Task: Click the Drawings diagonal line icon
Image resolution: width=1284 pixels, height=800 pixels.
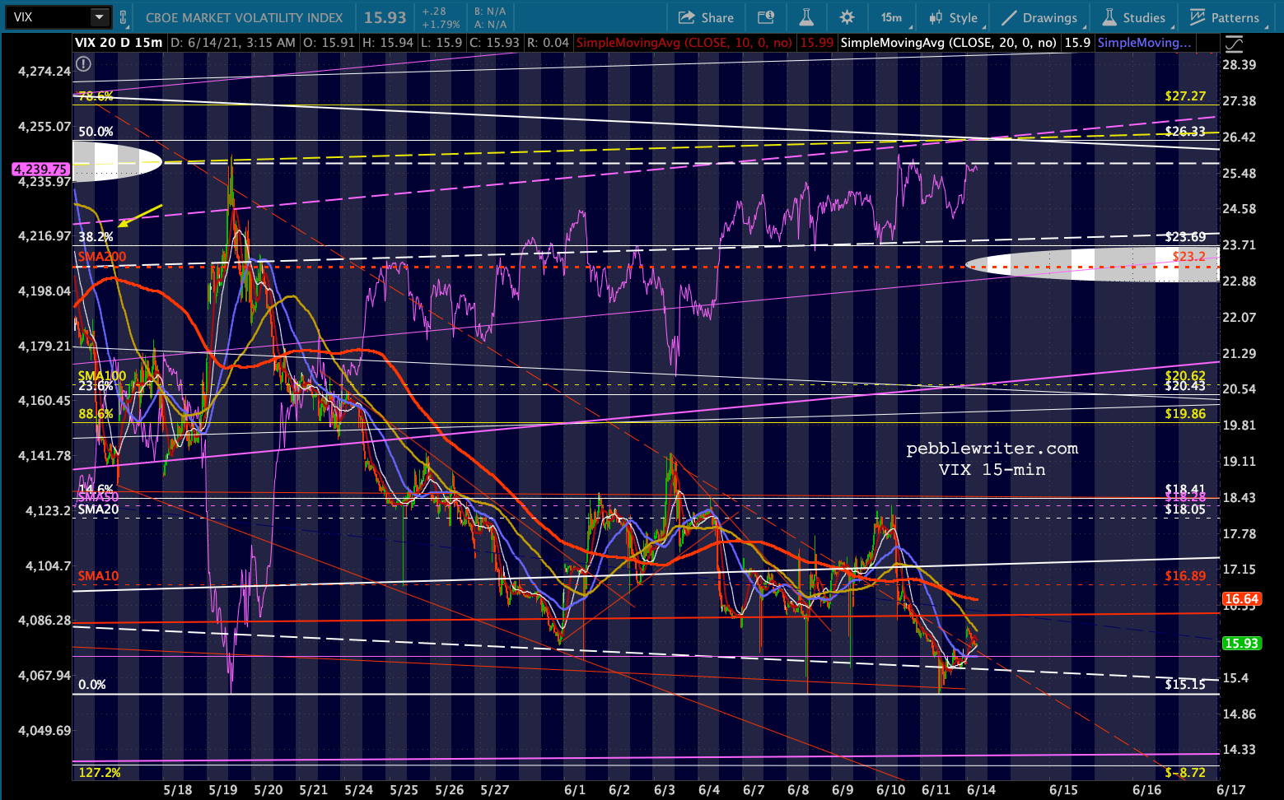Action: pos(1009,17)
